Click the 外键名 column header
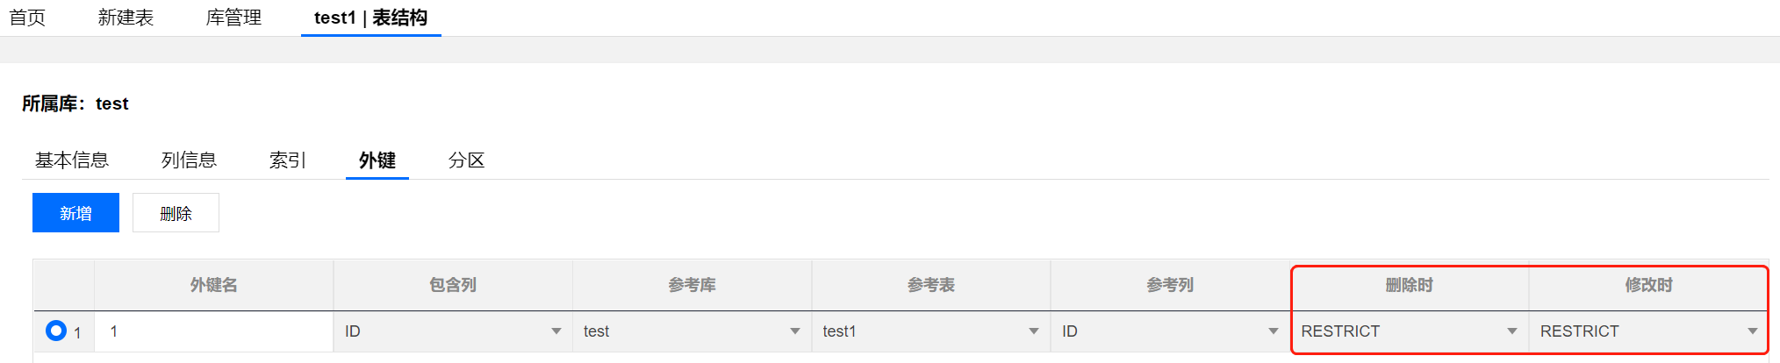The width and height of the screenshot is (1780, 363). point(213,285)
